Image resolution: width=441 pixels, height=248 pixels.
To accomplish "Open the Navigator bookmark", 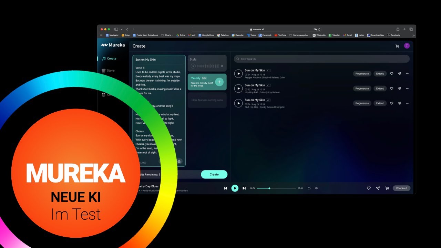I will [112, 35].
